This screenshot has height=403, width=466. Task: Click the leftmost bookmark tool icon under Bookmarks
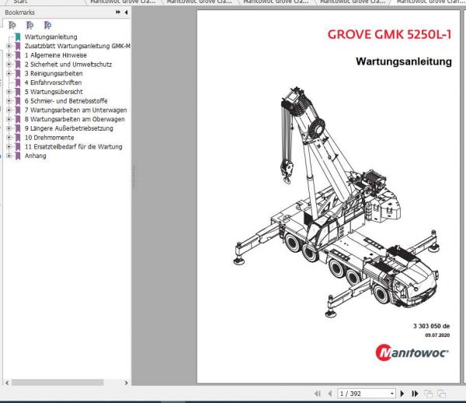click(x=12, y=26)
